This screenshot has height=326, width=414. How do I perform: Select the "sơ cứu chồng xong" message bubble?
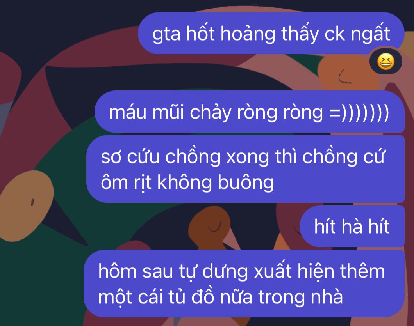(x=246, y=169)
